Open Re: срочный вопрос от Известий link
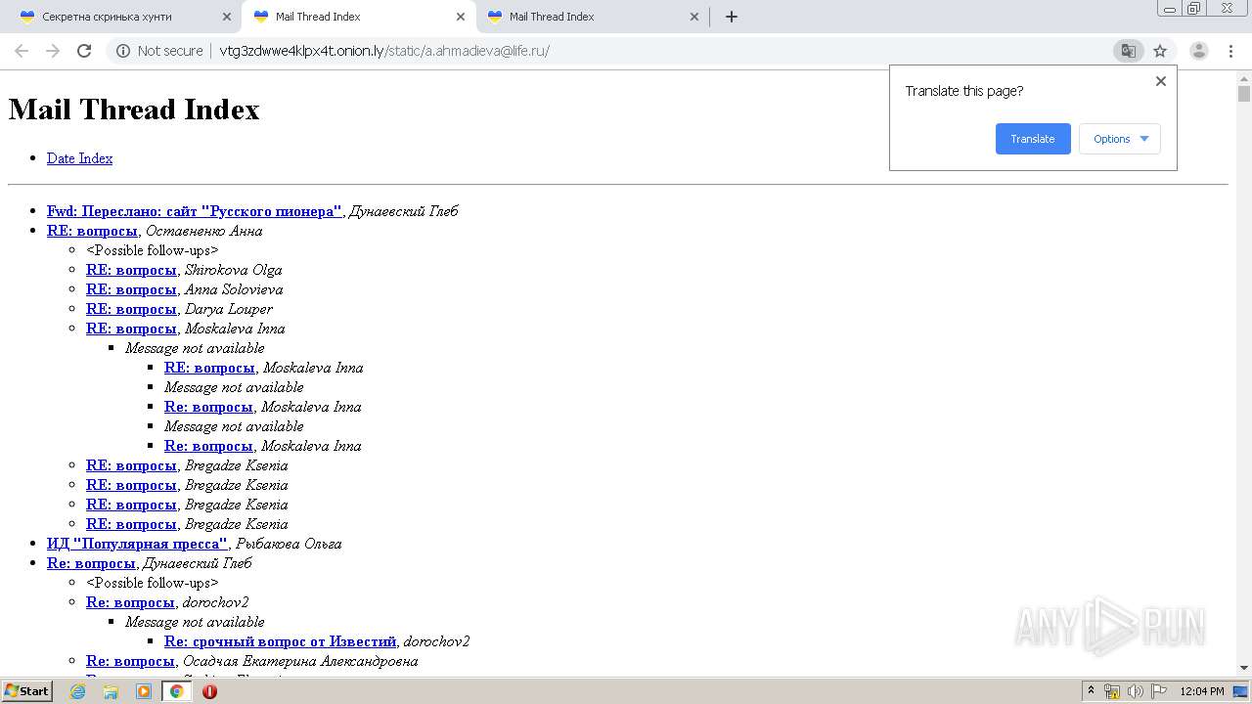Viewport: 1252px width, 704px height. pyautogui.click(x=280, y=641)
